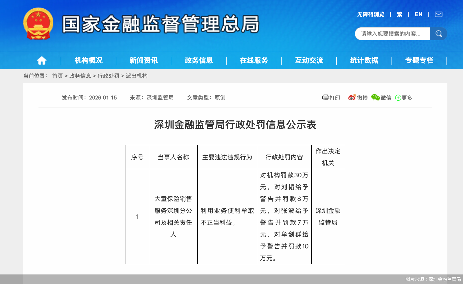Open the 新闻资讯 menu

(x=144, y=60)
